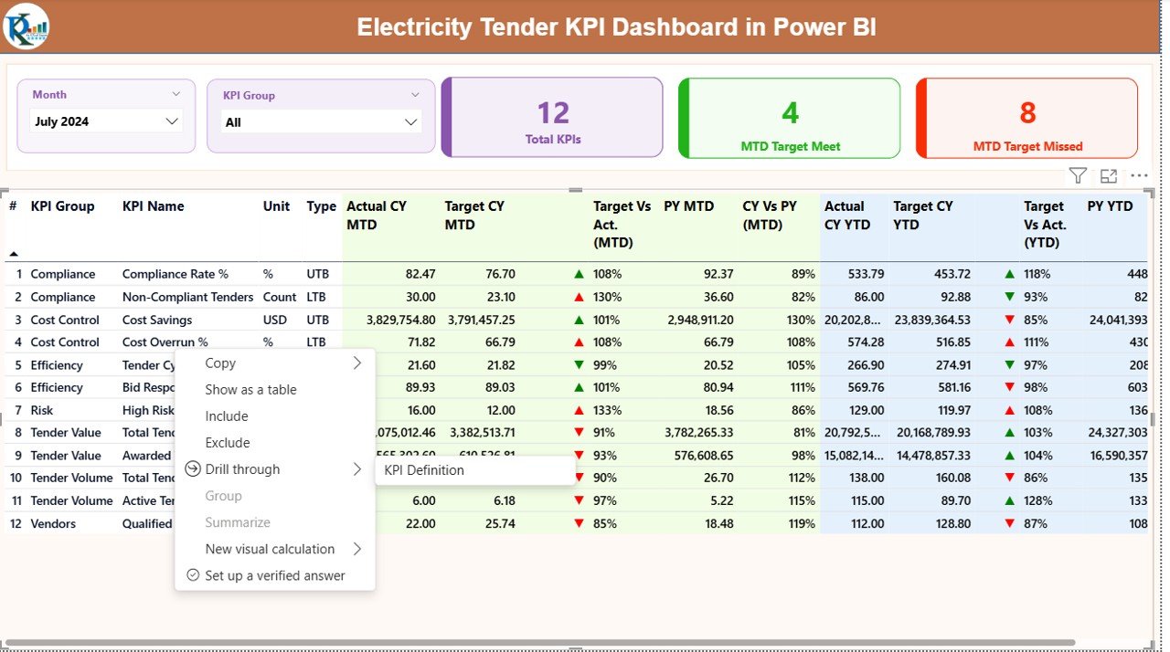Viewport: 1170px width, 652px height.
Task: Click the focus mode icon
Action: pos(1109,176)
